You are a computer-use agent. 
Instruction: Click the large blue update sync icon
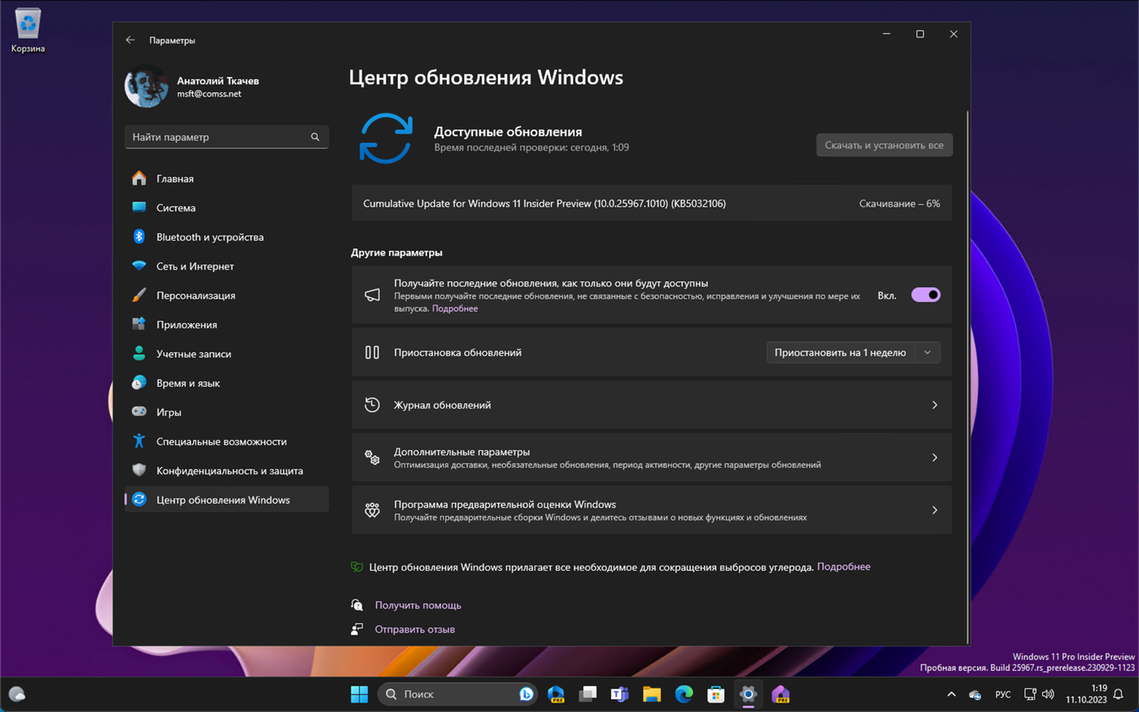pyautogui.click(x=386, y=138)
